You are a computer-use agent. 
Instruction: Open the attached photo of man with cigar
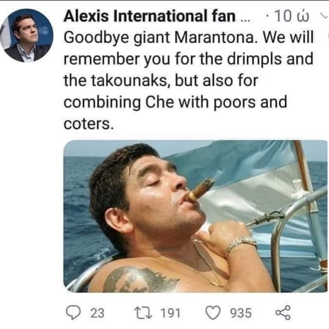tap(195, 217)
